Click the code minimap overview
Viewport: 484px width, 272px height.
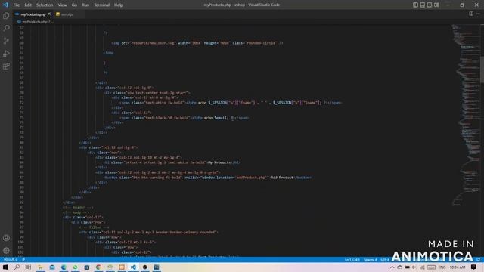coord(466,114)
